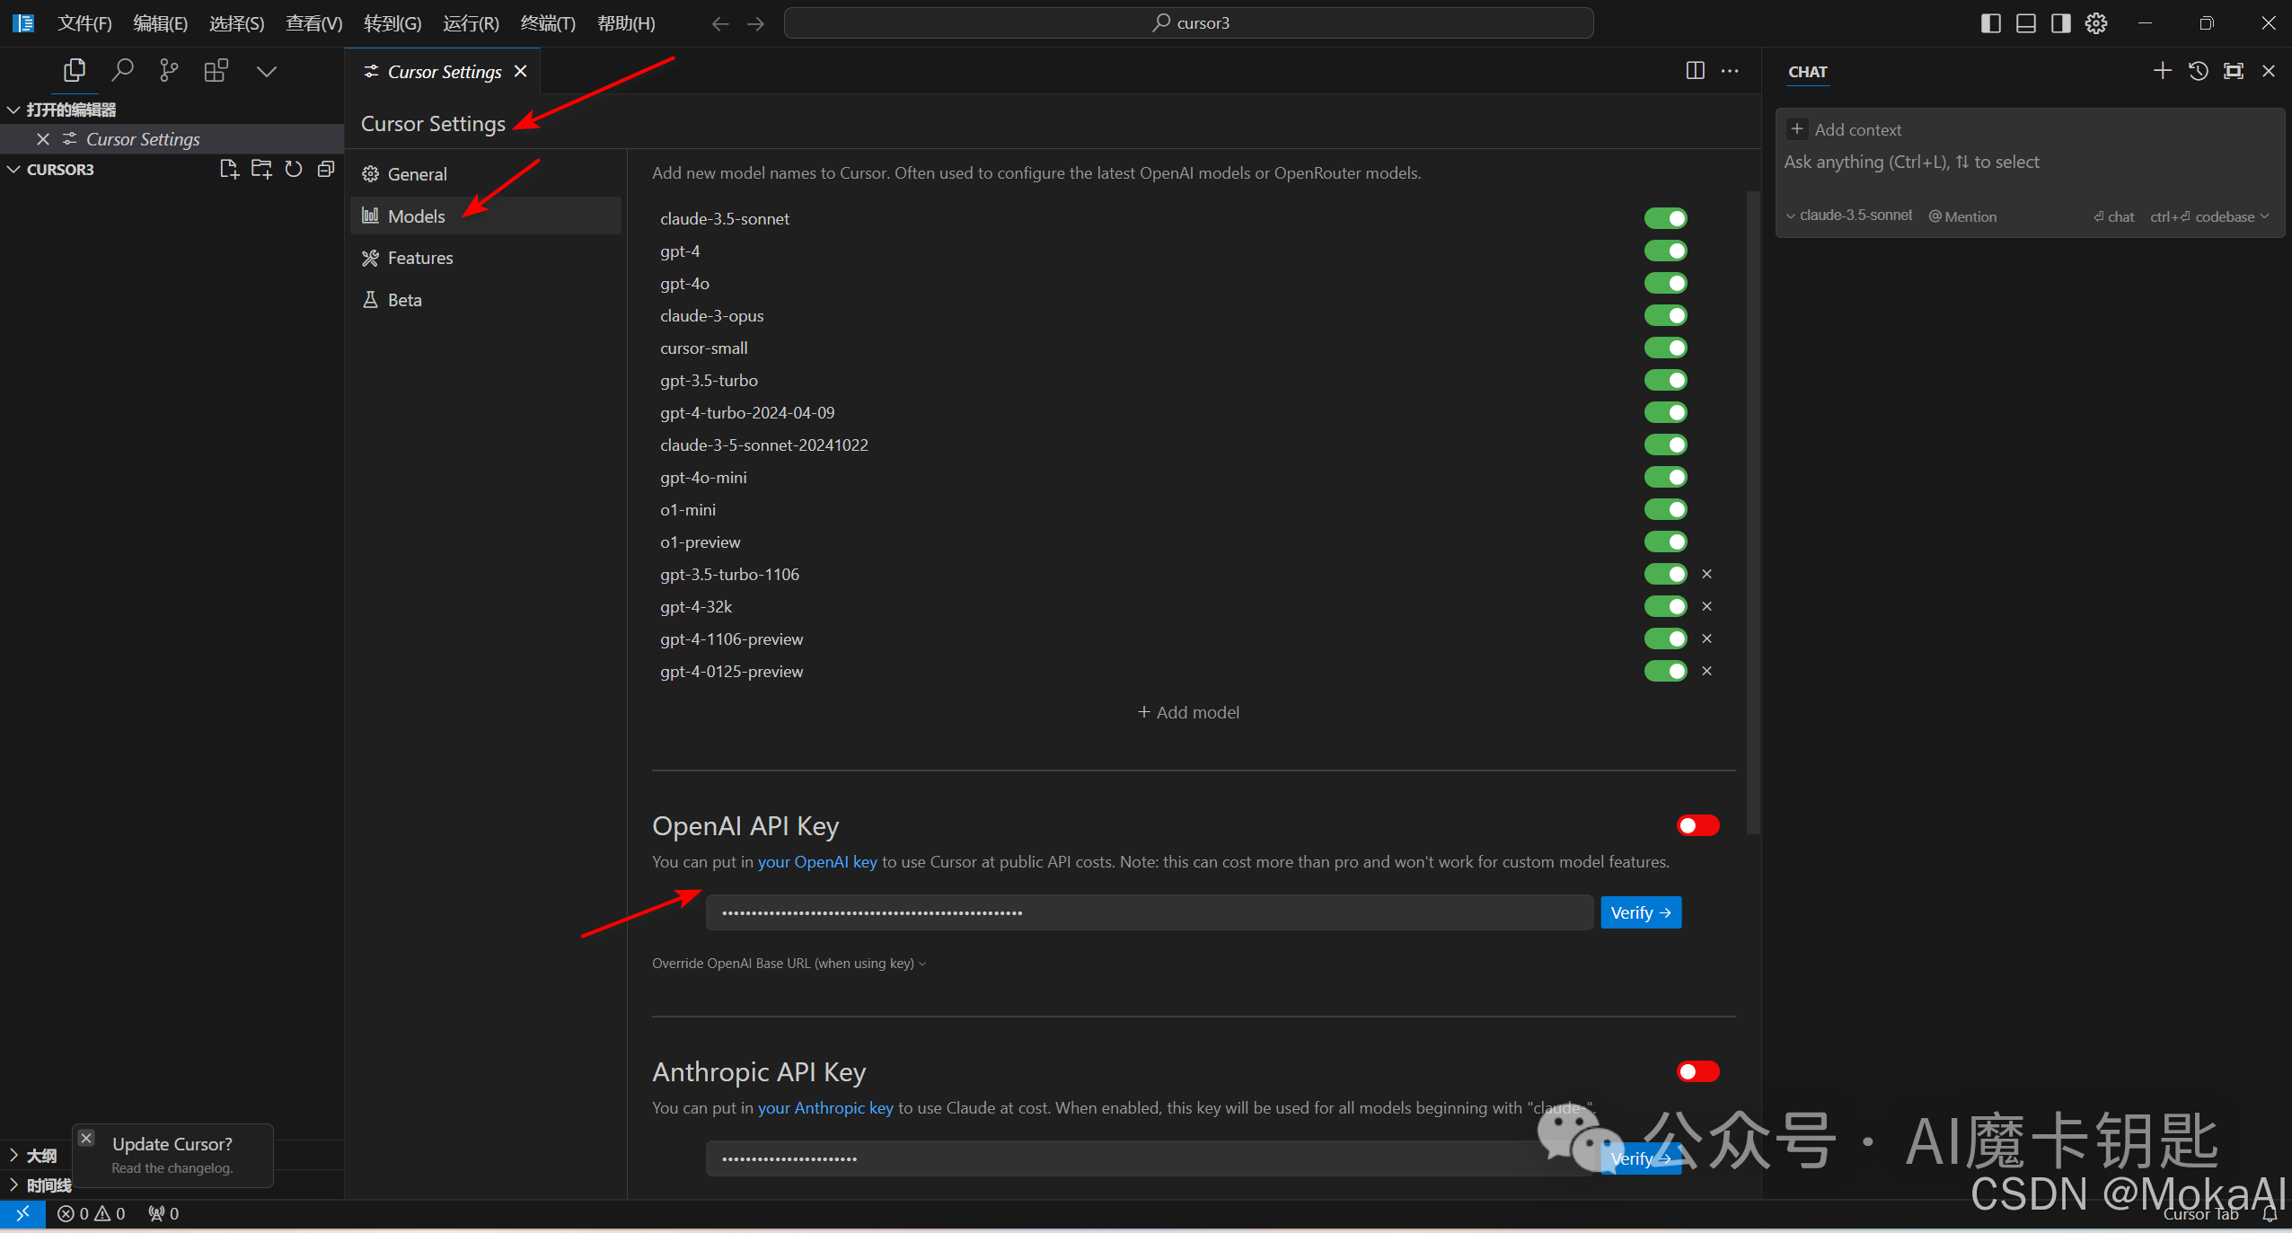Go forward with right arrow
The width and height of the screenshot is (2292, 1233).
755,23
